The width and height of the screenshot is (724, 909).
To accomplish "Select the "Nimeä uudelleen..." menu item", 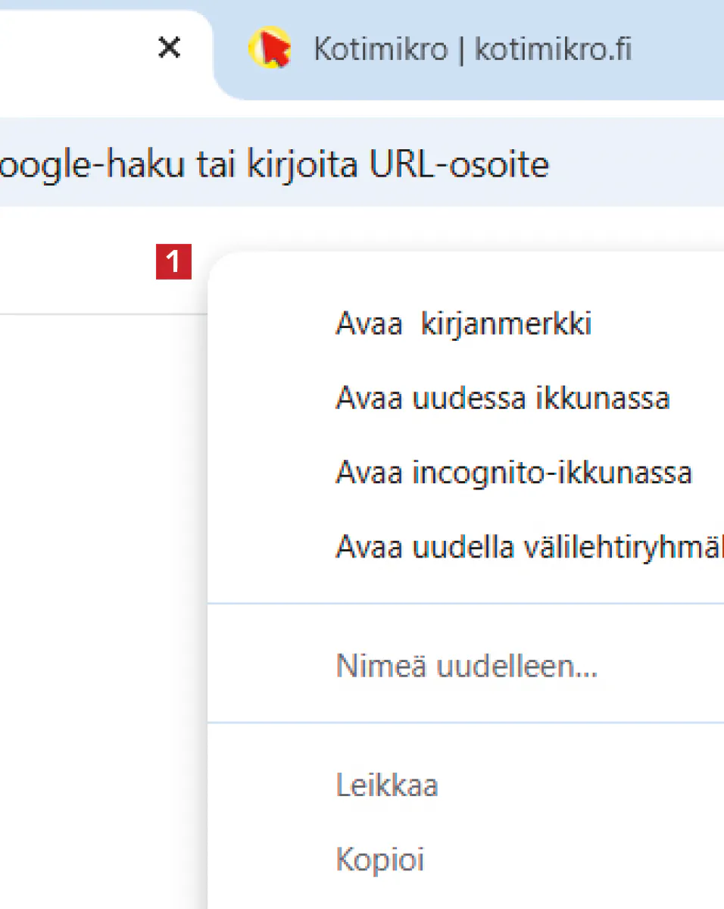I will [467, 667].
